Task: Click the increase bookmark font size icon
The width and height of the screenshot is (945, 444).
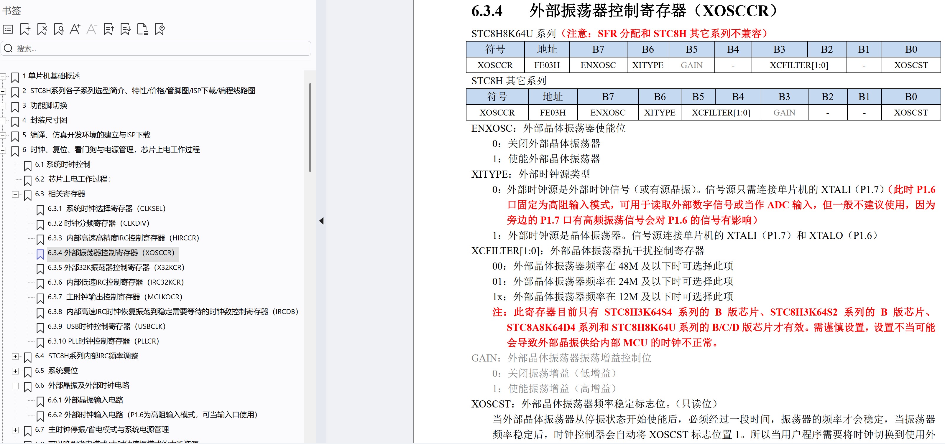Action: point(75,29)
